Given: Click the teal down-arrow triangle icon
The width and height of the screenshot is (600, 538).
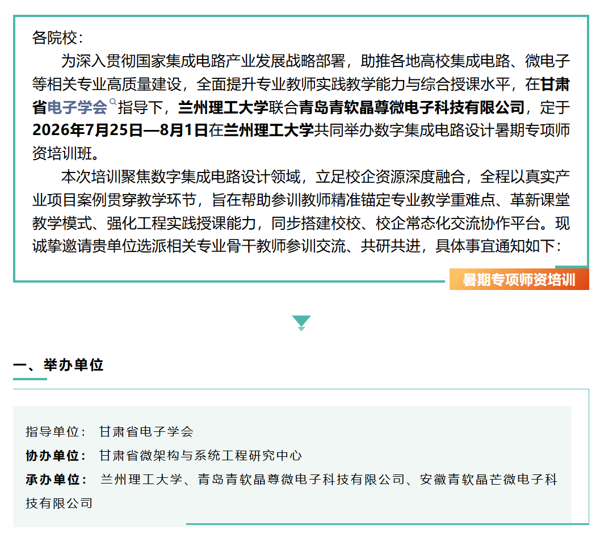Looking at the screenshot, I should click(301, 323).
